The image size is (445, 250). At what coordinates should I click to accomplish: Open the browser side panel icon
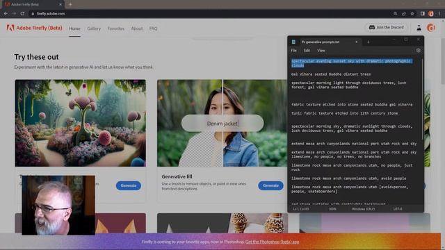[x=423, y=14]
